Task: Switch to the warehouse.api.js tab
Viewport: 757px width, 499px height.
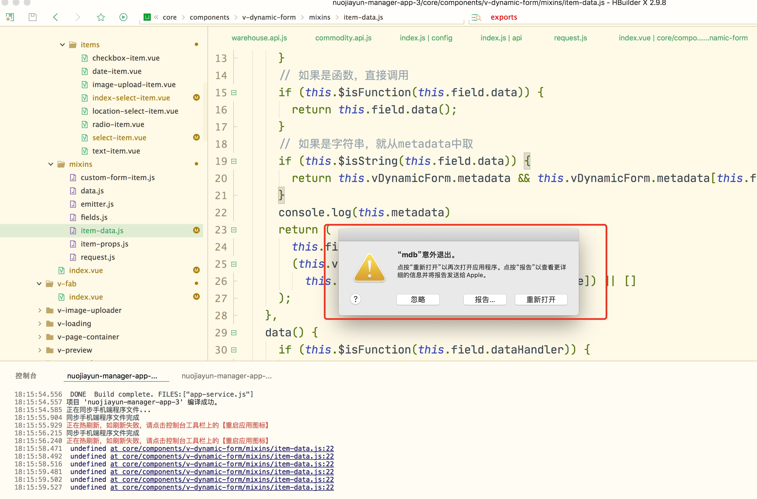Action: [259, 38]
